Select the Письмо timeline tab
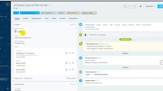The image size is (163, 91). pyautogui.click(x=117, y=25)
